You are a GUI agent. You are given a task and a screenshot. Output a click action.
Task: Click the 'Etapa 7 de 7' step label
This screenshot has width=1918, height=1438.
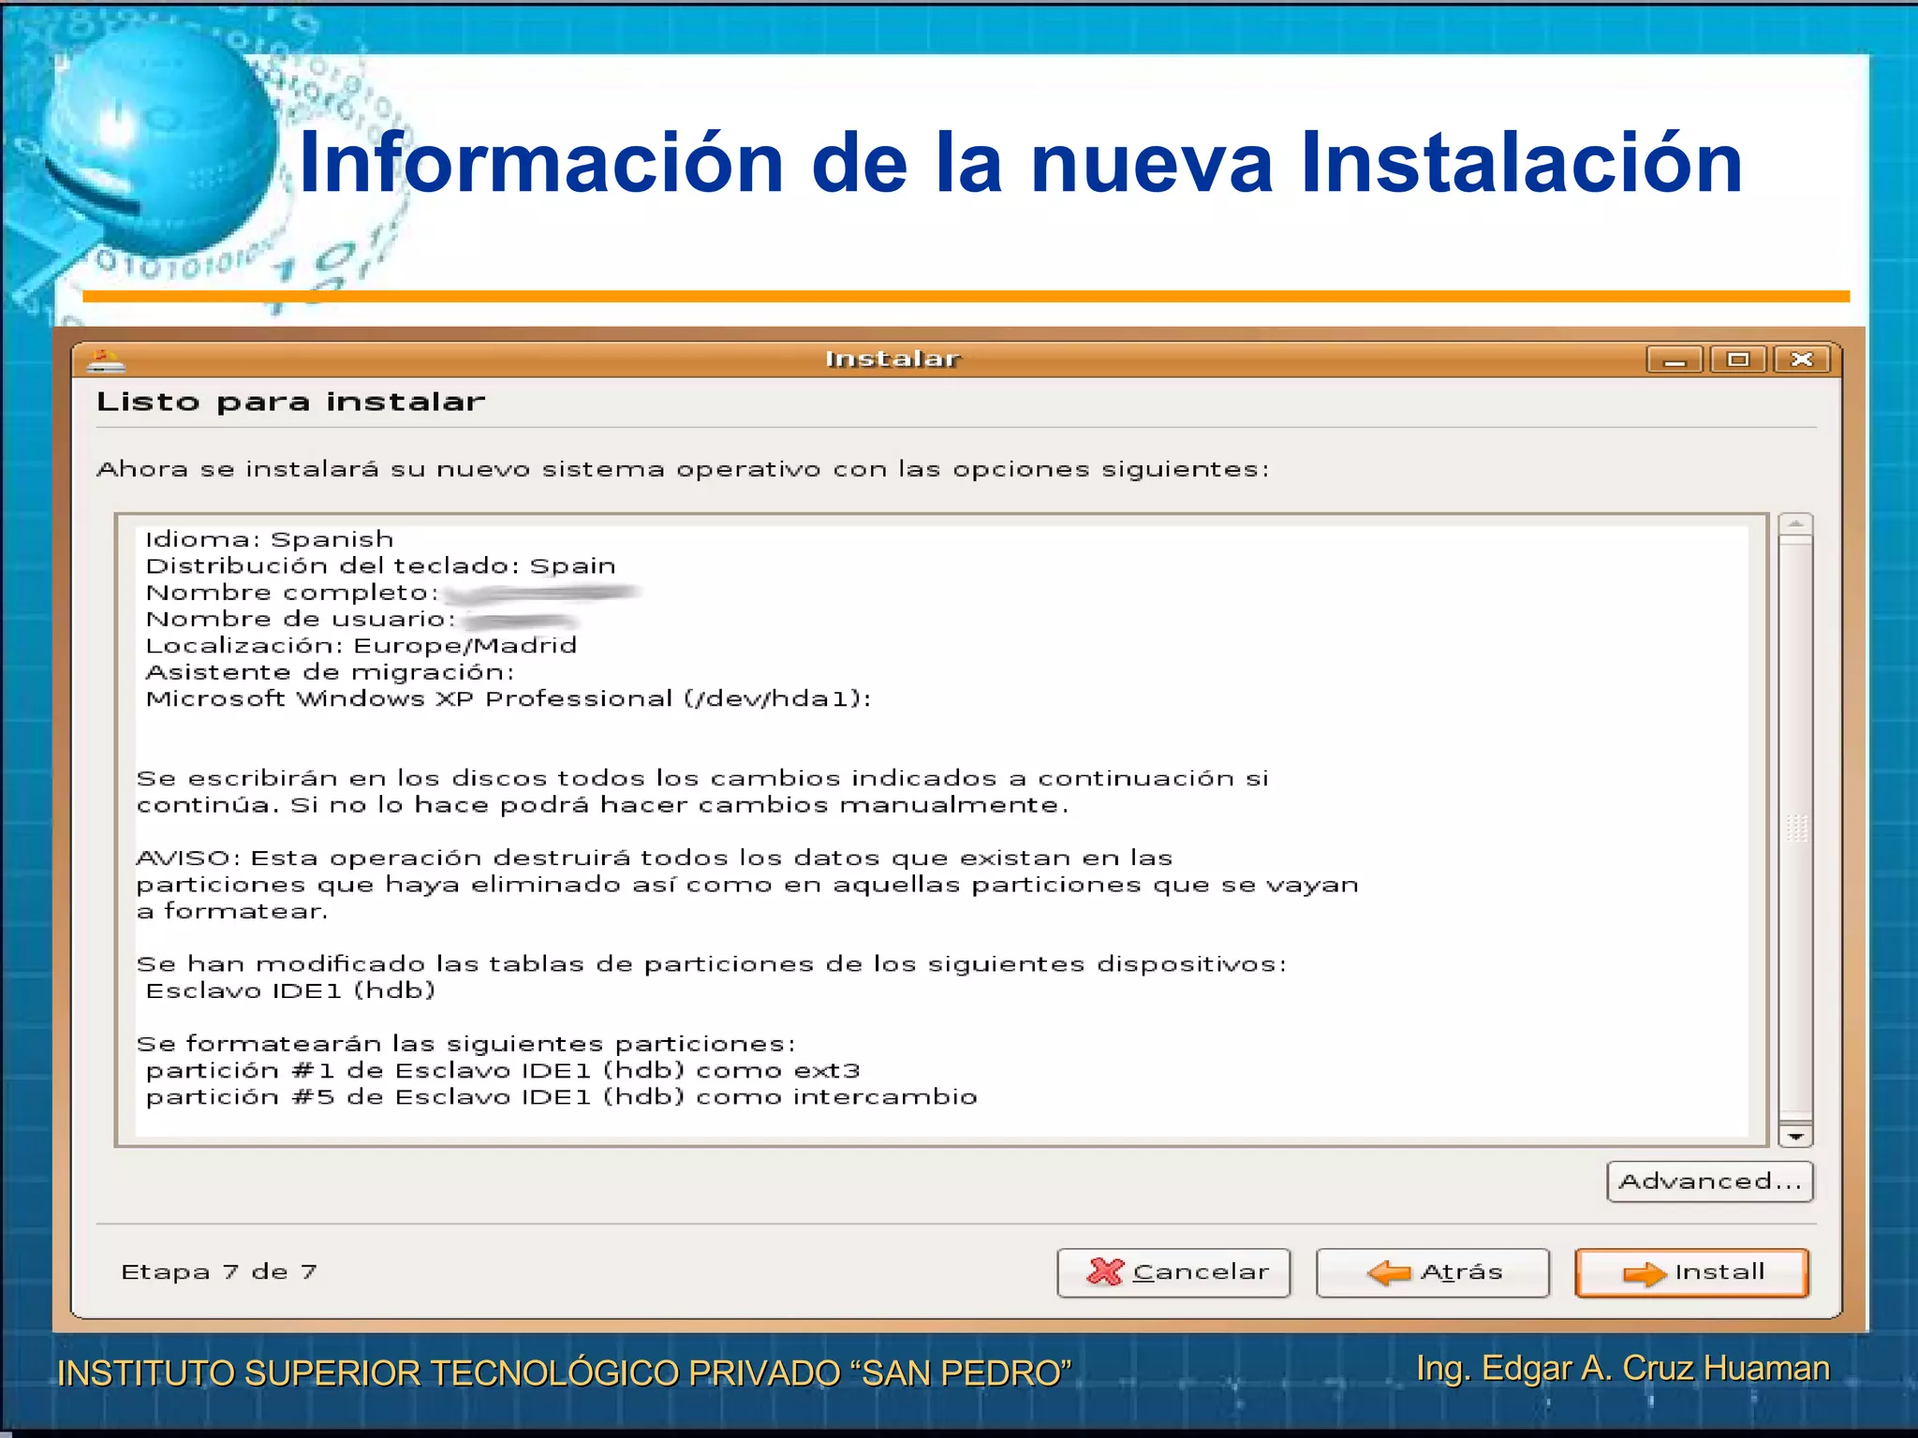pyautogui.click(x=219, y=1271)
